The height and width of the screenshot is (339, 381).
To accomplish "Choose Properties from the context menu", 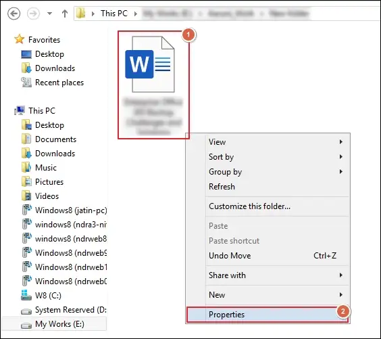I will tap(268, 315).
